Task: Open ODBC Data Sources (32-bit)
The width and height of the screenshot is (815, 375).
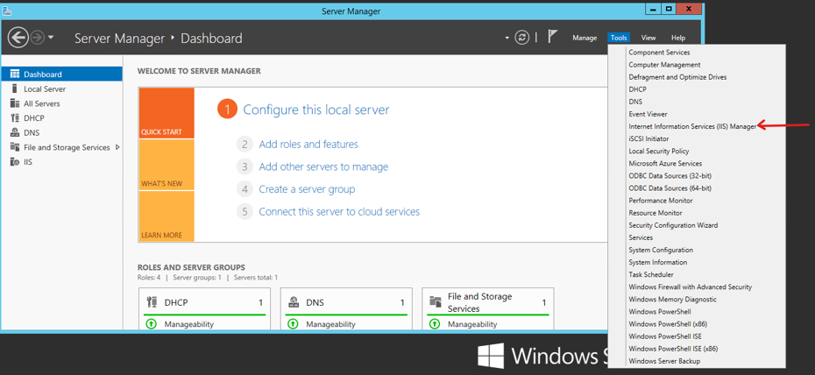Action: [x=670, y=176]
